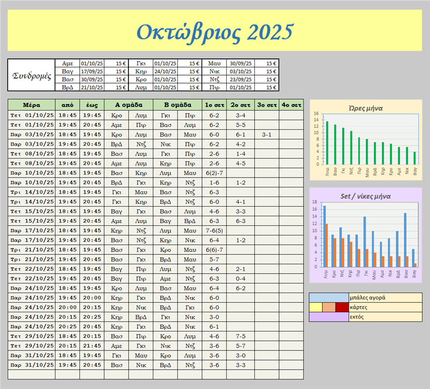Select the "3-1" score in the 3ο σετ column

266,134
